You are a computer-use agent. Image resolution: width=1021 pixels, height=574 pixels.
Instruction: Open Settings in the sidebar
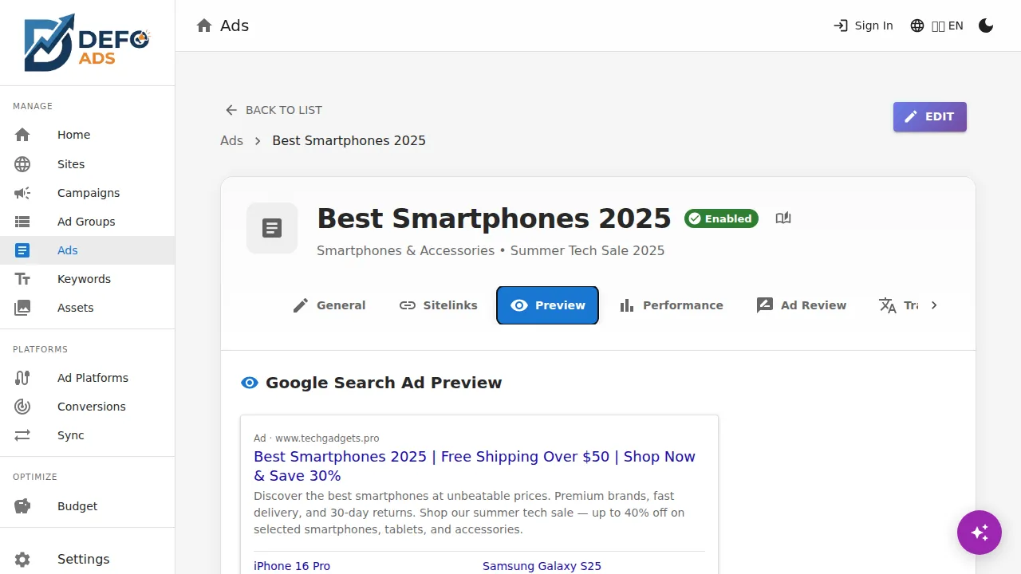click(x=87, y=559)
